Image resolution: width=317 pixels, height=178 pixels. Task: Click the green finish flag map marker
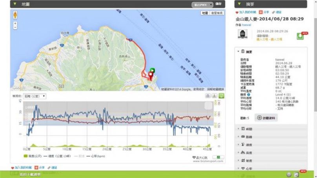click(153, 71)
